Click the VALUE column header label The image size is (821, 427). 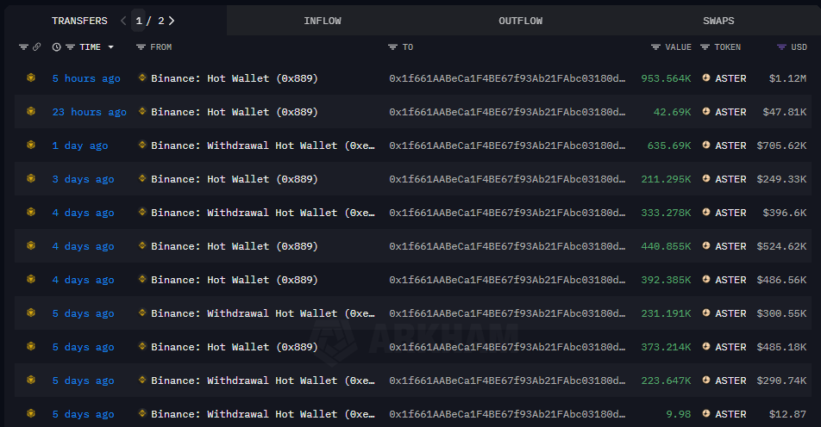(x=678, y=47)
